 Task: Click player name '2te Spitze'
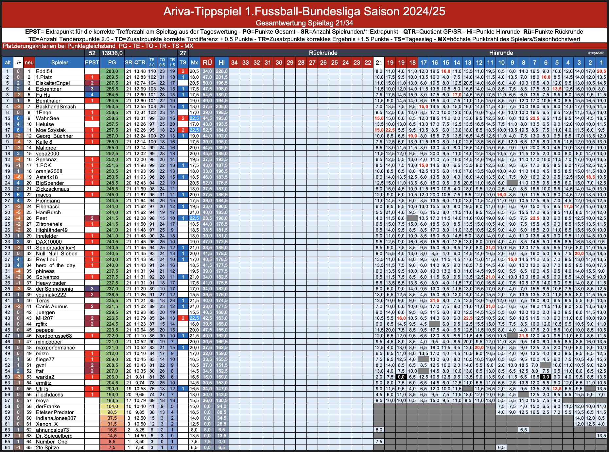[x=47, y=447]
